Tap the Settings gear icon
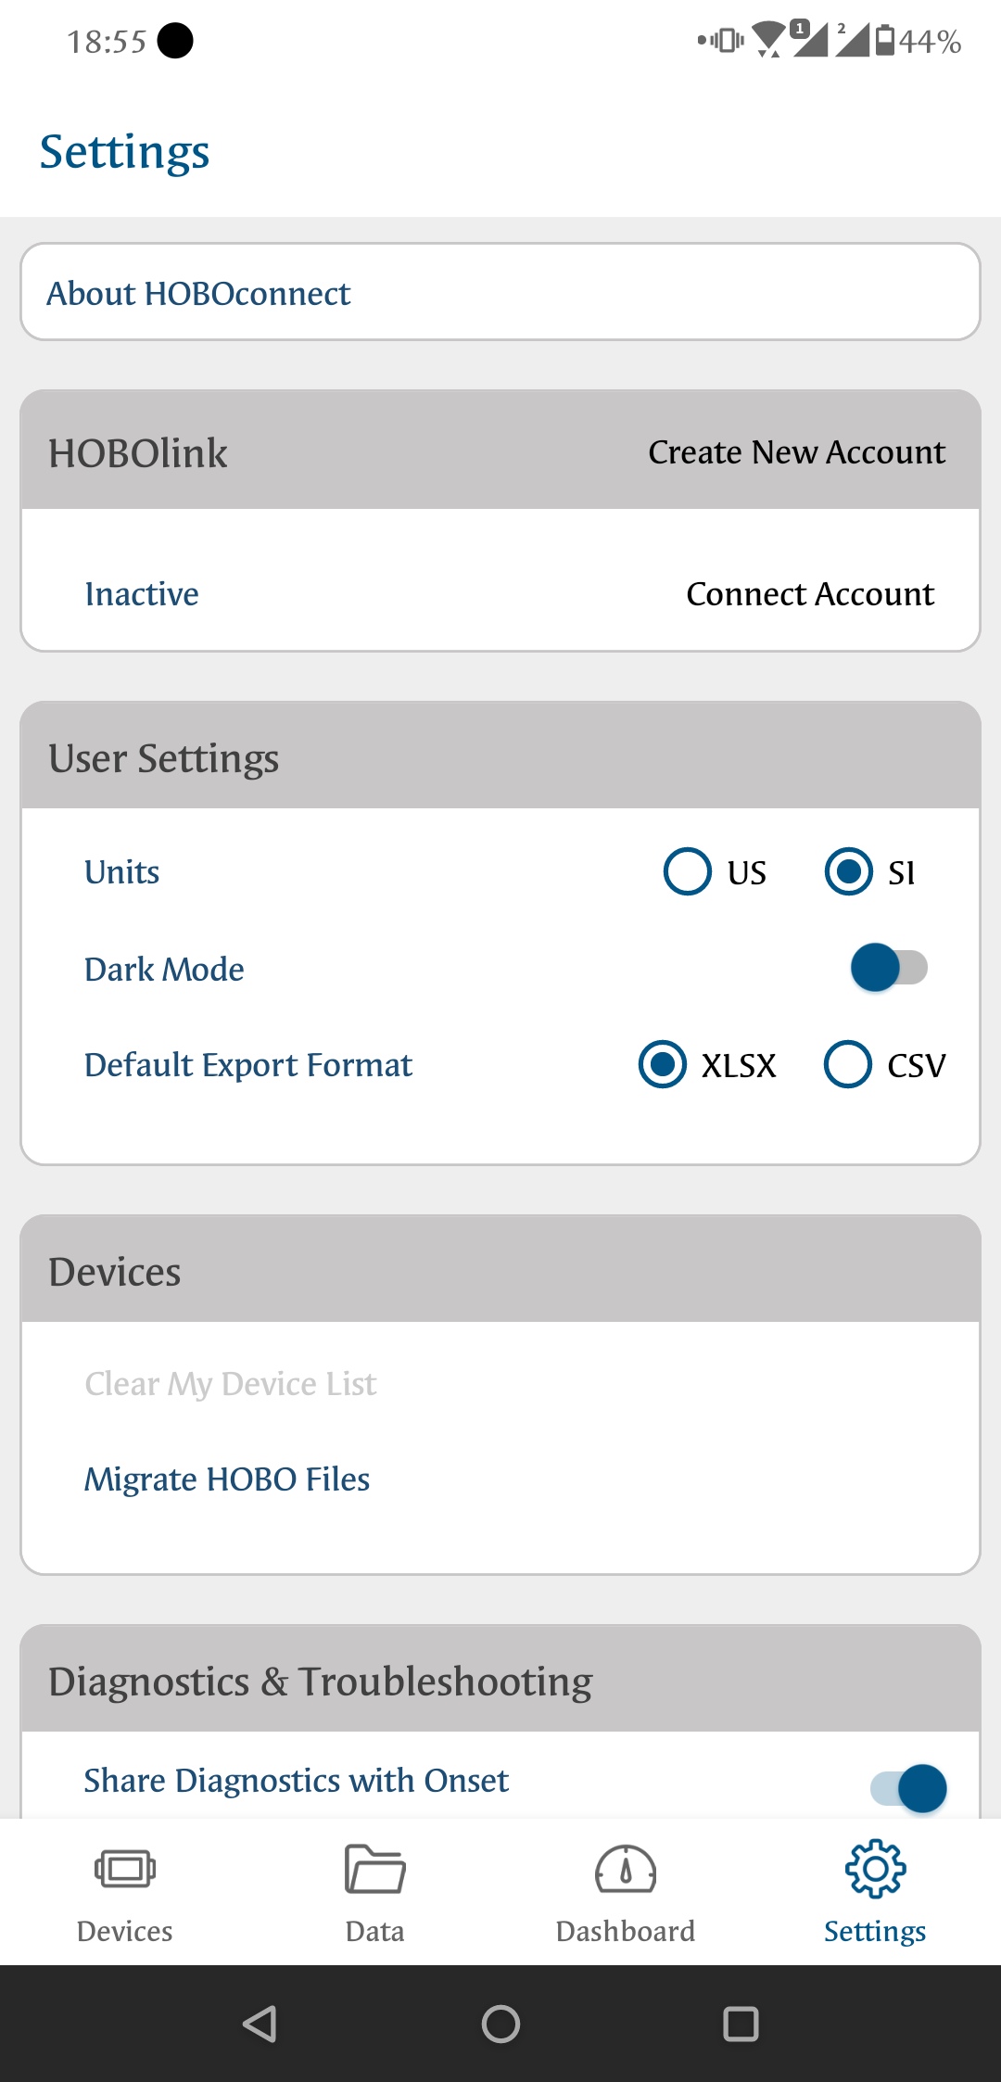1001x2082 pixels. pos(875,1869)
